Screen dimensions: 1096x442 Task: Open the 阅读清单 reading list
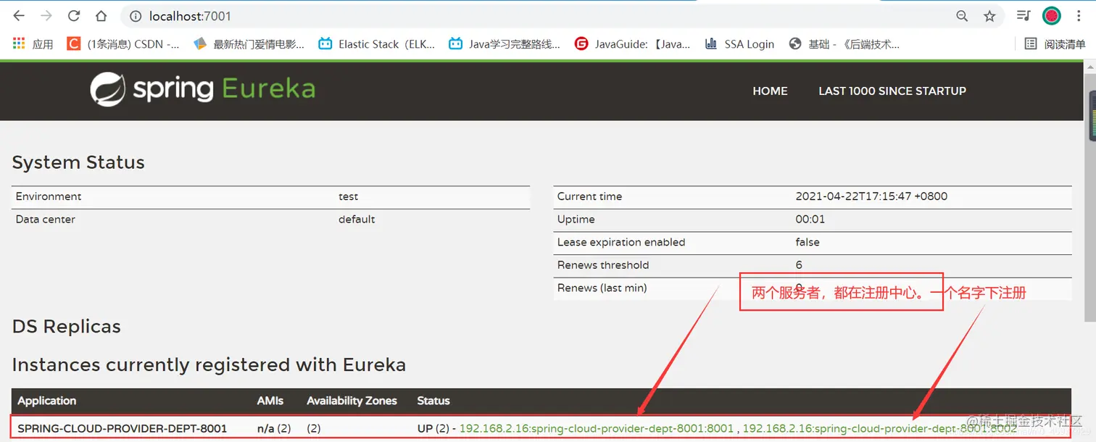pos(1055,44)
